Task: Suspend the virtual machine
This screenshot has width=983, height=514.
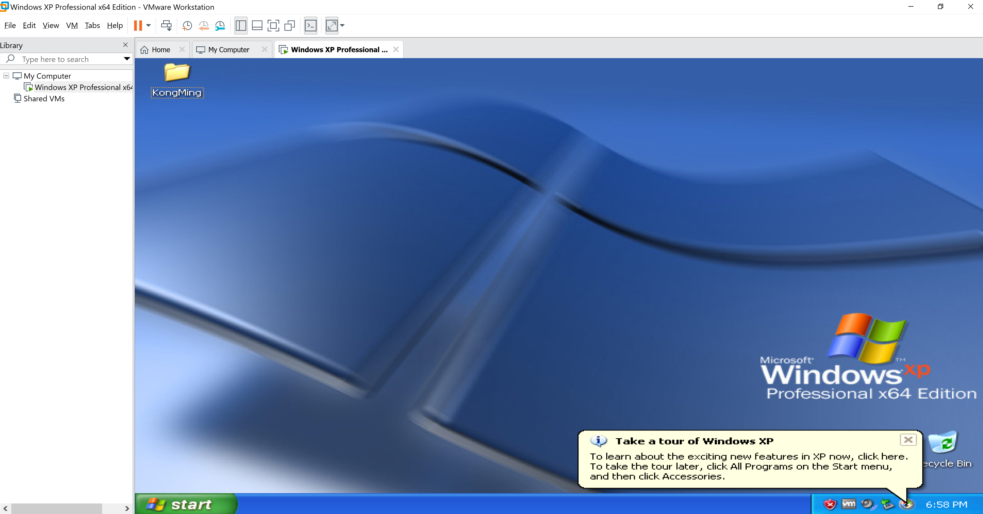Action: point(138,25)
